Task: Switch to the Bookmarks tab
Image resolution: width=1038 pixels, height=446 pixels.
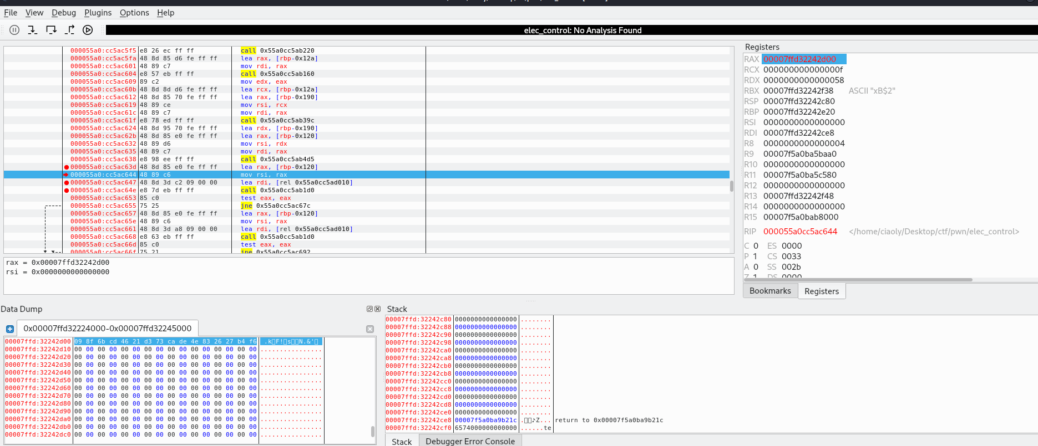Action: click(770, 291)
